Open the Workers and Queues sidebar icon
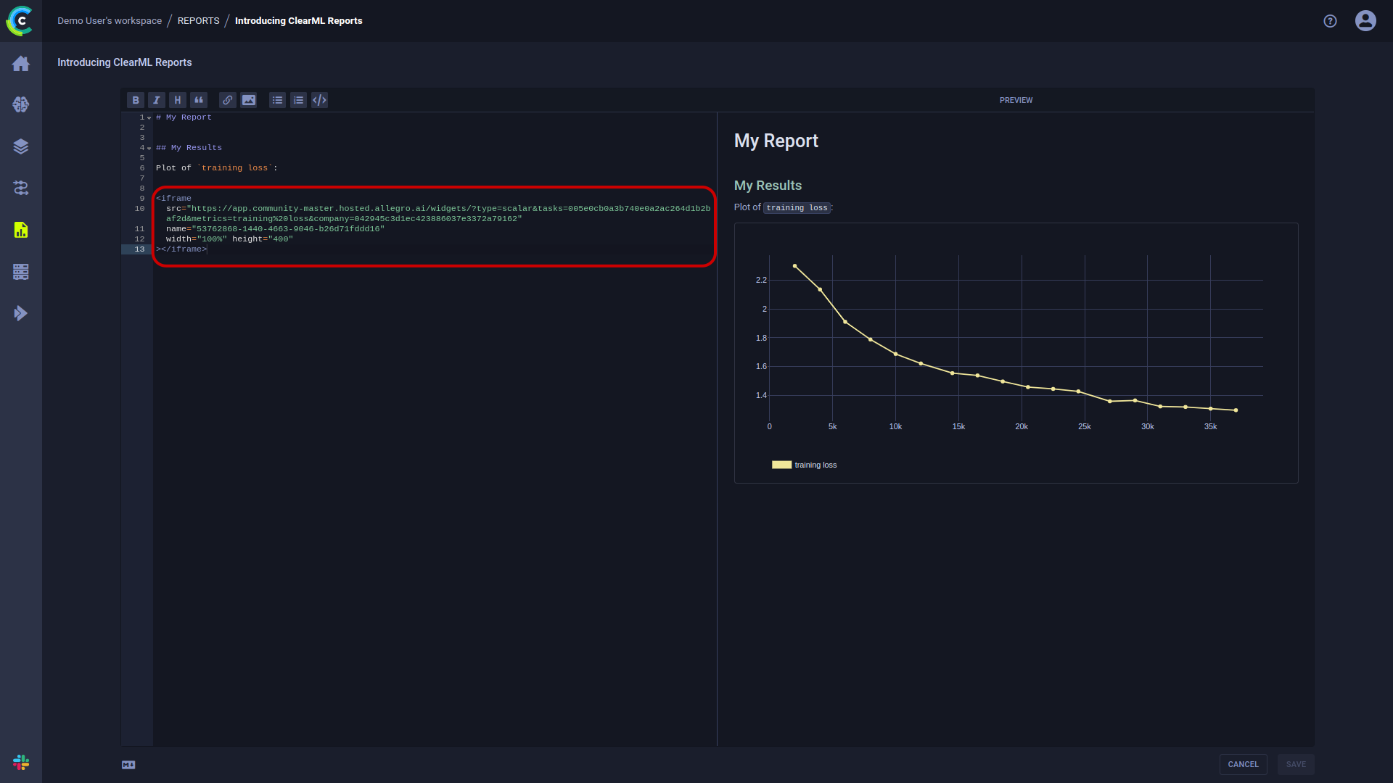Viewport: 1393px width, 783px height. (21, 272)
